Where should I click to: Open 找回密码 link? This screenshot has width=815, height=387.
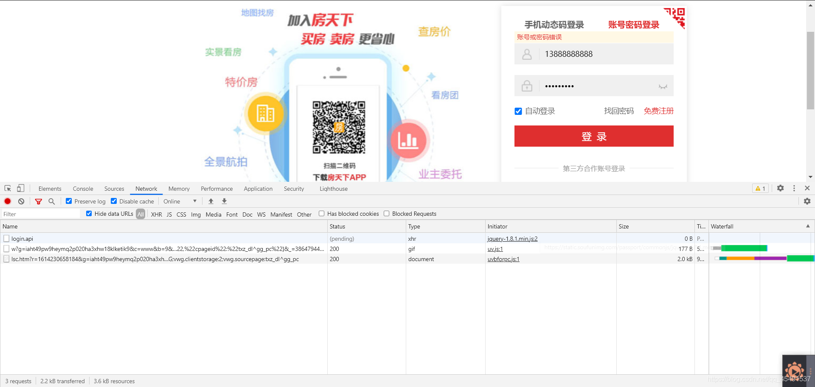(x=618, y=111)
